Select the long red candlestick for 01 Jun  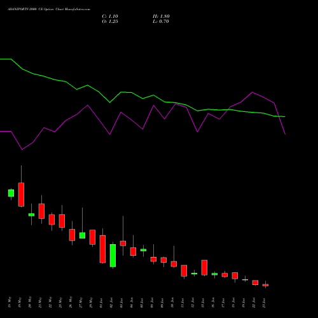tap(102, 249)
